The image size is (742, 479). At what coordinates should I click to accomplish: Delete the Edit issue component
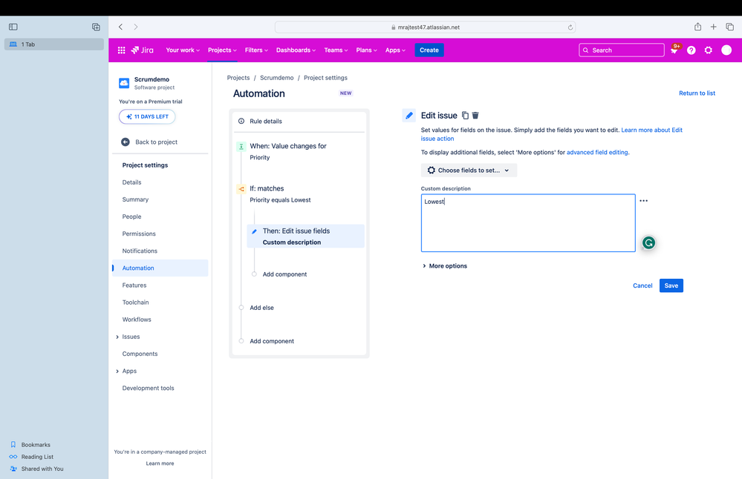pyautogui.click(x=475, y=115)
